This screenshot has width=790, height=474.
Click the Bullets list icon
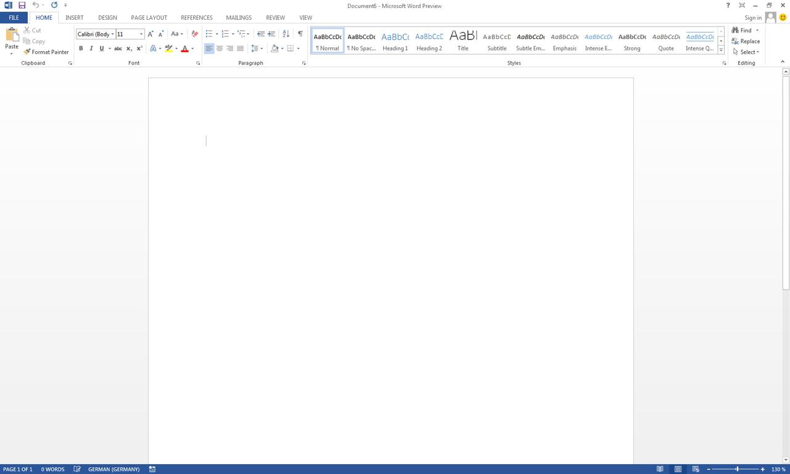click(x=209, y=34)
